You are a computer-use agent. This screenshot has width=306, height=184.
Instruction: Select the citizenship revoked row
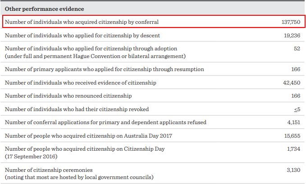153,109
